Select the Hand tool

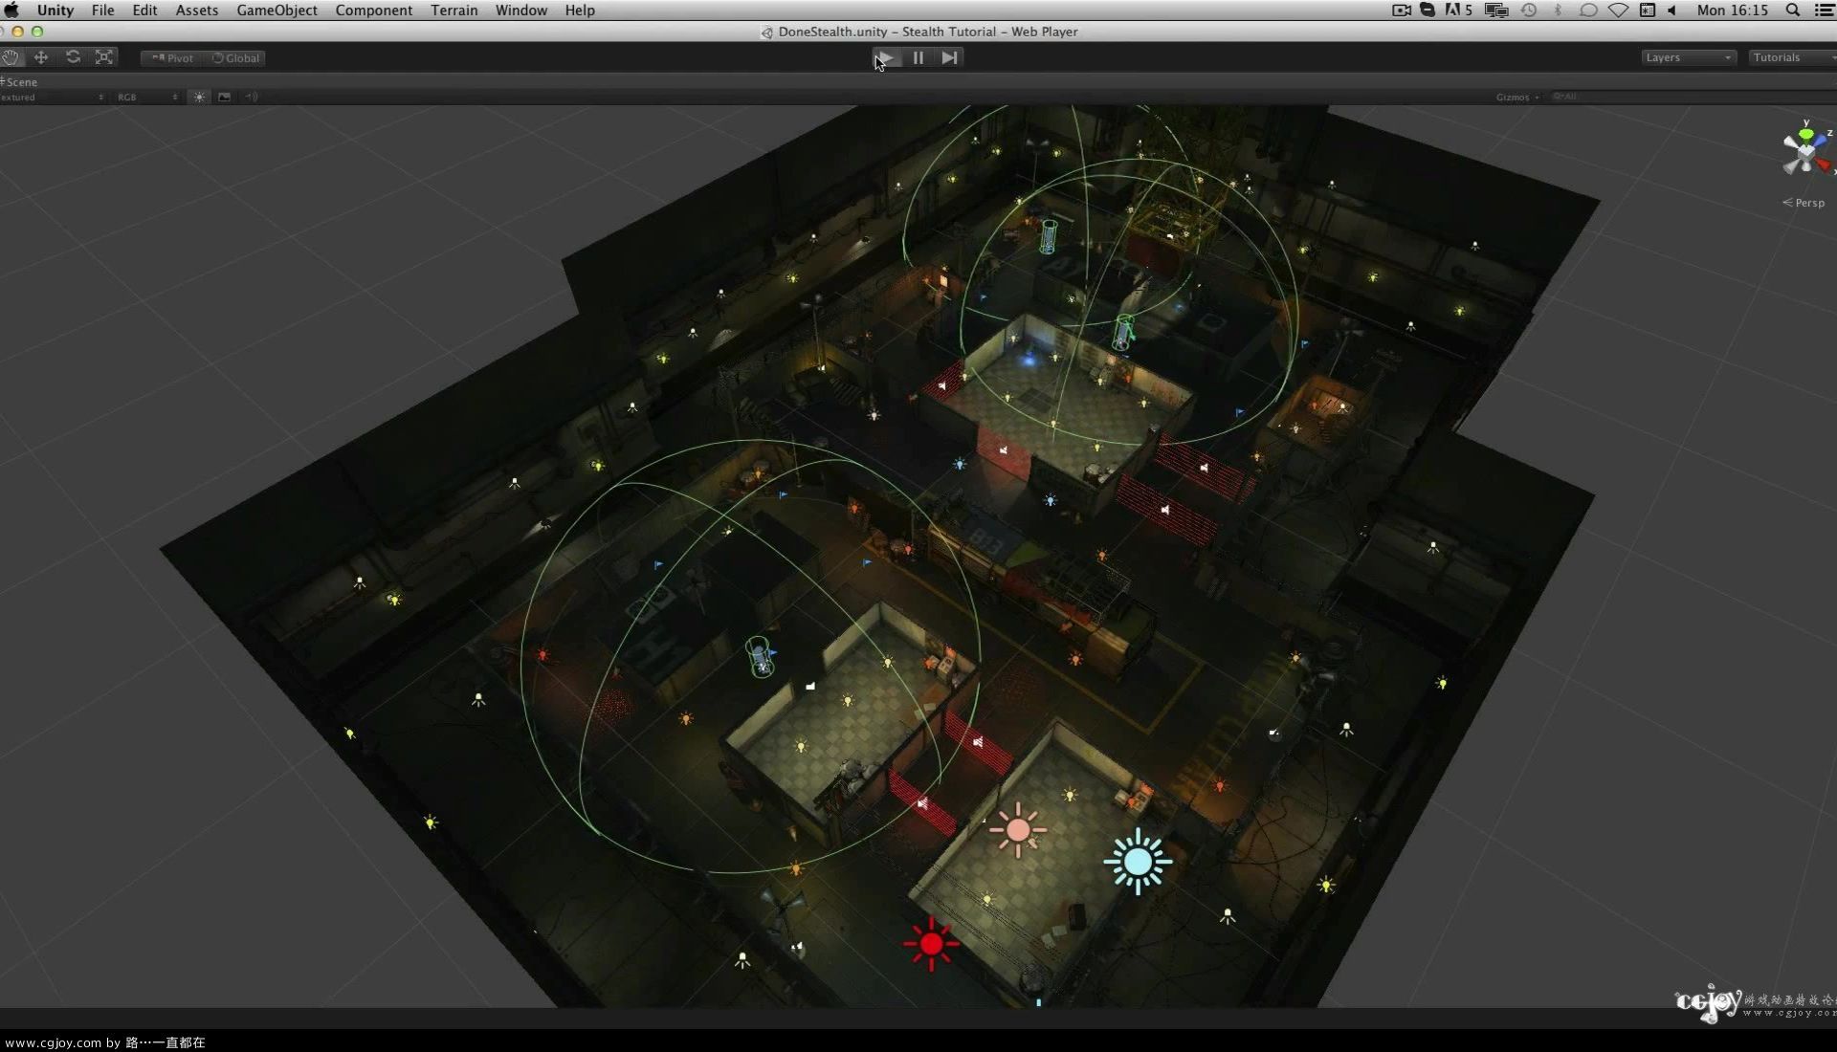pos(11,57)
